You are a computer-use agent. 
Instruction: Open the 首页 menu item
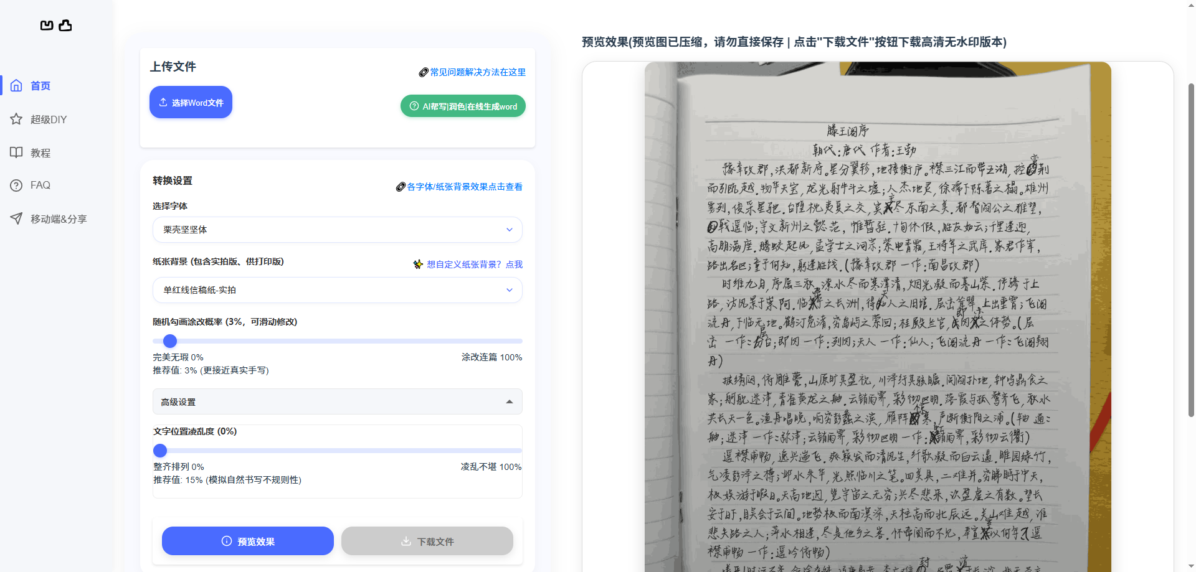40,86
